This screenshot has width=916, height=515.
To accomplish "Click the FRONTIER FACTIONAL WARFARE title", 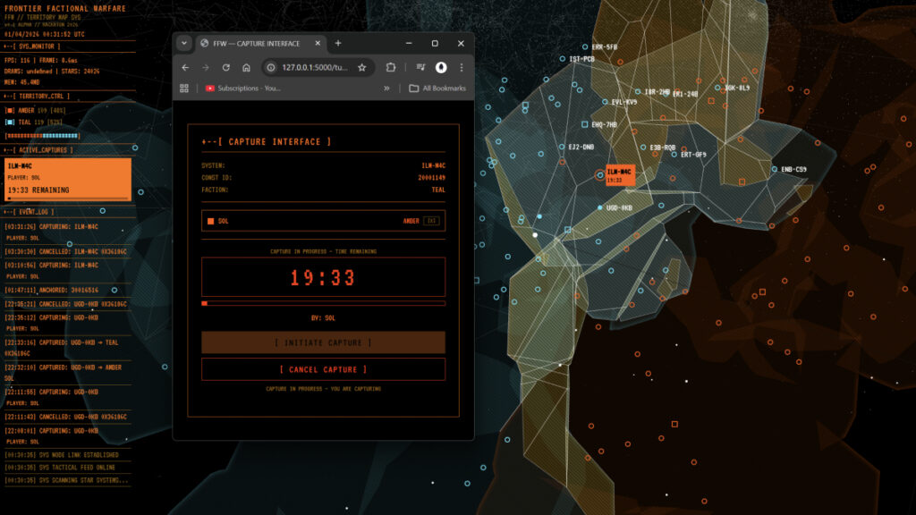I will click(64, 9).
